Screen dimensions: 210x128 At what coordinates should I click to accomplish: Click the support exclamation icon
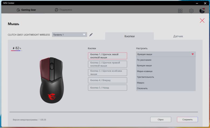click(57, 10)
